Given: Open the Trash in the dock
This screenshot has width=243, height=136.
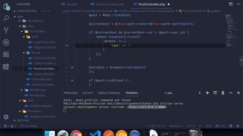Looking at the screenshot, I should (193, 133).
